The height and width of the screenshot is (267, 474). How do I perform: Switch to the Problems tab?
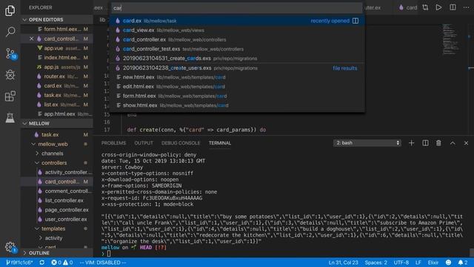pyautogui.click(x=113, y=143)
